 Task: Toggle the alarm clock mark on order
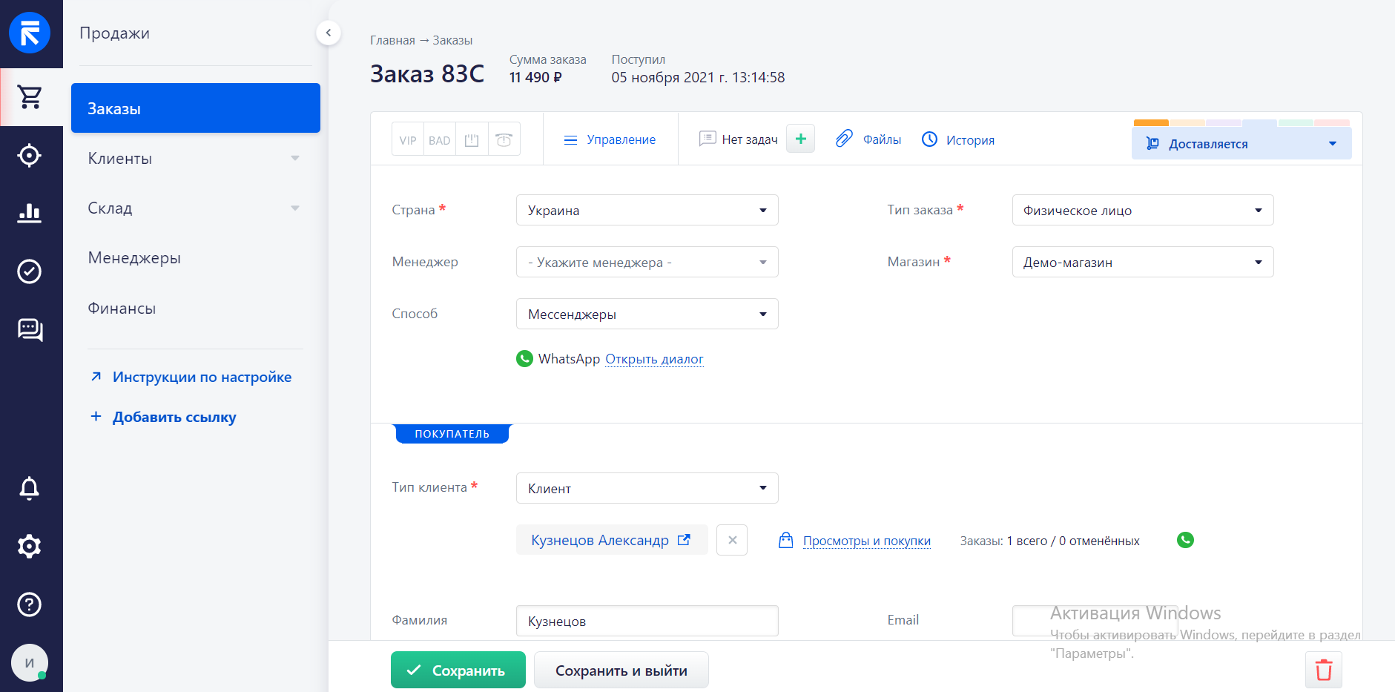[x=504, y=139]
